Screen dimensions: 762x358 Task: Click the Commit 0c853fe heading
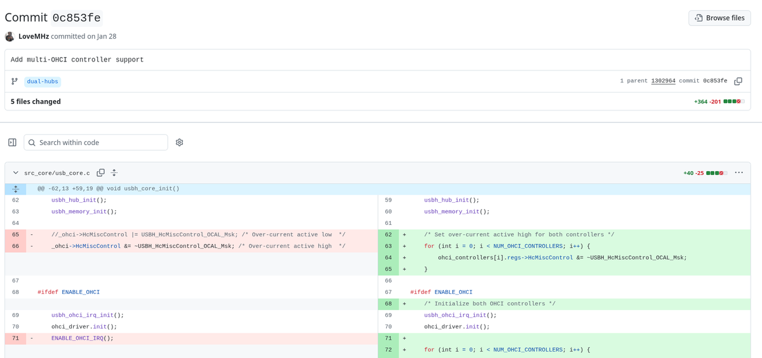coord(53,17)
